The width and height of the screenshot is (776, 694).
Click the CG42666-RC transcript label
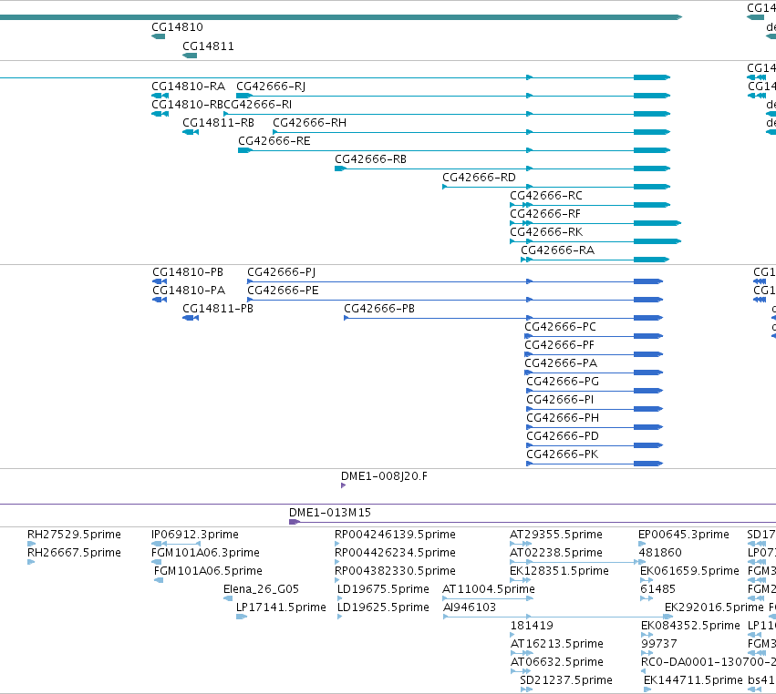pyautogui.click(x=546, y=196)
